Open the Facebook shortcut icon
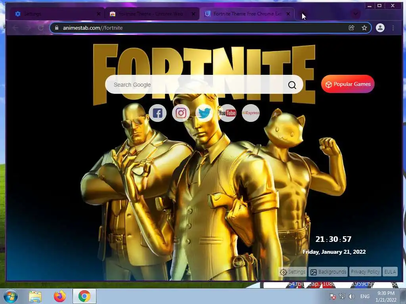406x304 pixels. click(157, 113)
